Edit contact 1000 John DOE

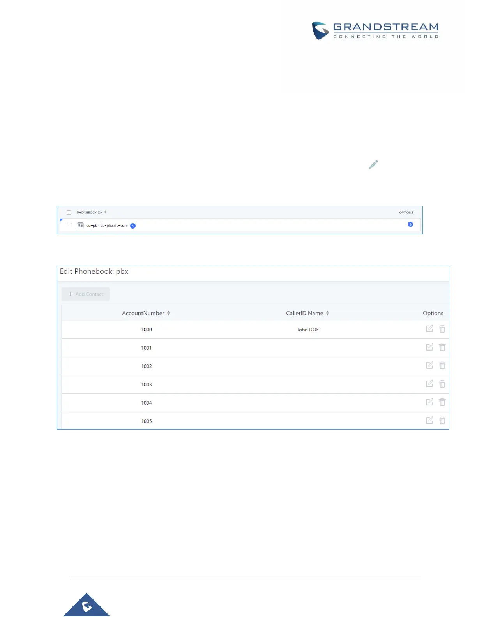tap(429, 329)
